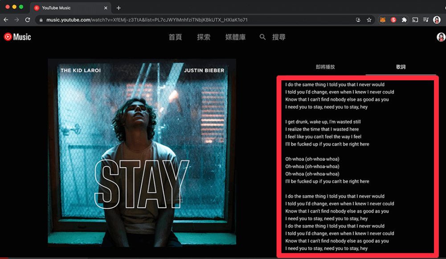Image resolution: width=446 pixels, height=259 pixels.
Task: Open the YouTube Music account avatar
Action: click(x=441, y=37)
